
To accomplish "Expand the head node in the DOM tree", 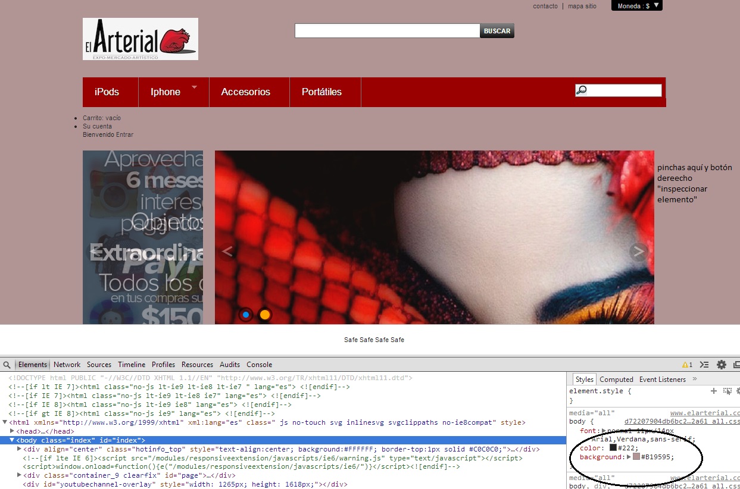I will 12,431.
